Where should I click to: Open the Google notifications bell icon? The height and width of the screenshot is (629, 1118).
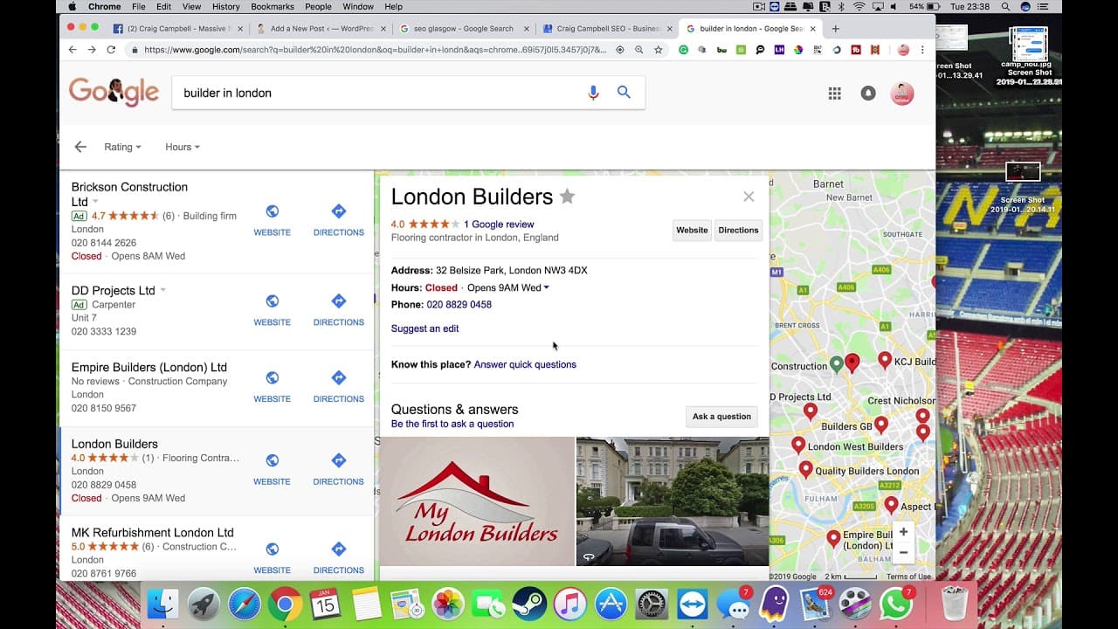(867, 93)
